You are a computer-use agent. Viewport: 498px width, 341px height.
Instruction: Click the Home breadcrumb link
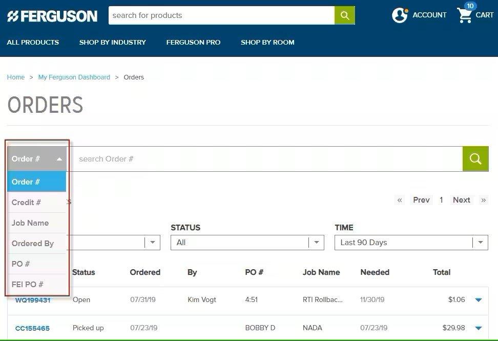tap(16, 77)
